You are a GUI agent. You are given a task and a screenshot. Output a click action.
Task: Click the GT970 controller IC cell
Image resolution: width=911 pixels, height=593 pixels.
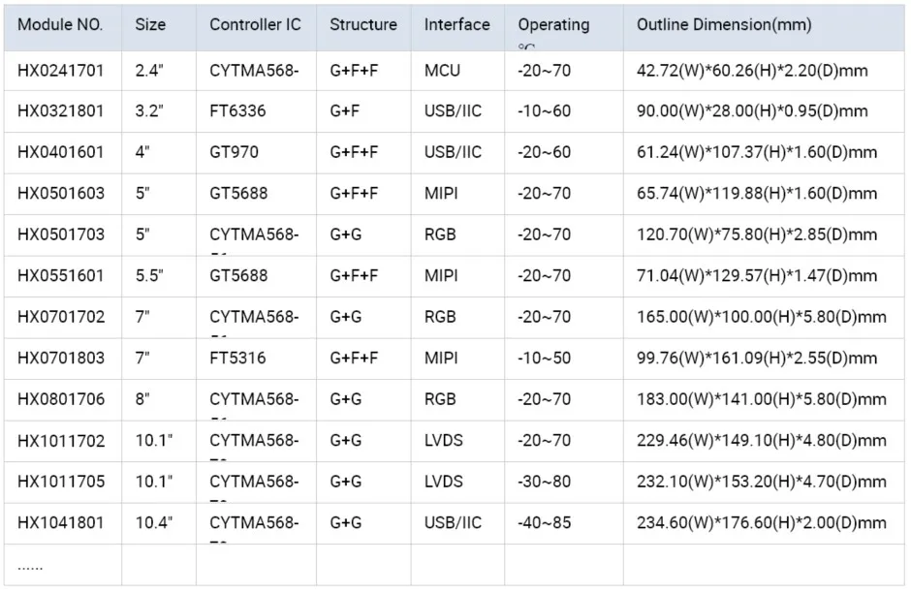234,152
